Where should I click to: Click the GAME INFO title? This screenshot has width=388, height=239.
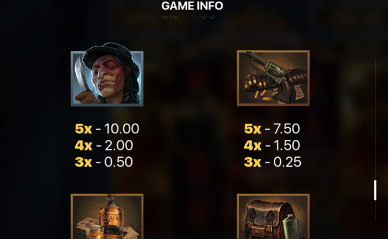pyautogui.click(x=192, y=6)
